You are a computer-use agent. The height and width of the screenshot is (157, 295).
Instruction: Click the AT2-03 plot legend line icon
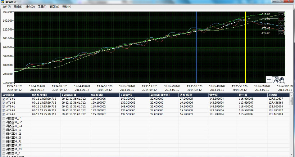[x=282, y=33]
